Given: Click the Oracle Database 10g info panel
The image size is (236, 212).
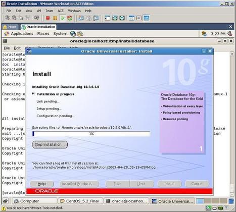Looking at the screenshot, I should point(182,122).
